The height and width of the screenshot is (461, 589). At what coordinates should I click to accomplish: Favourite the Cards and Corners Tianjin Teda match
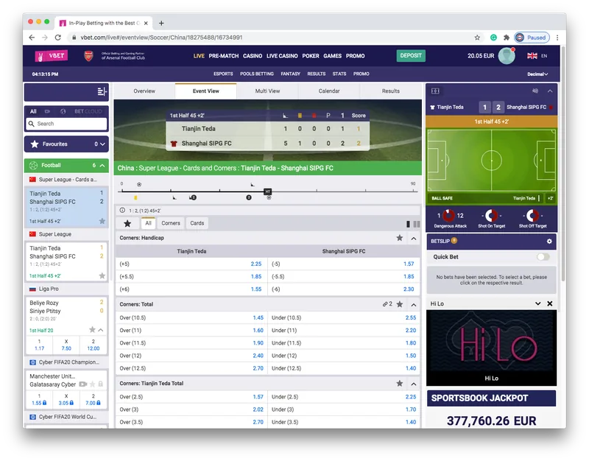click(x=102, y=222)
